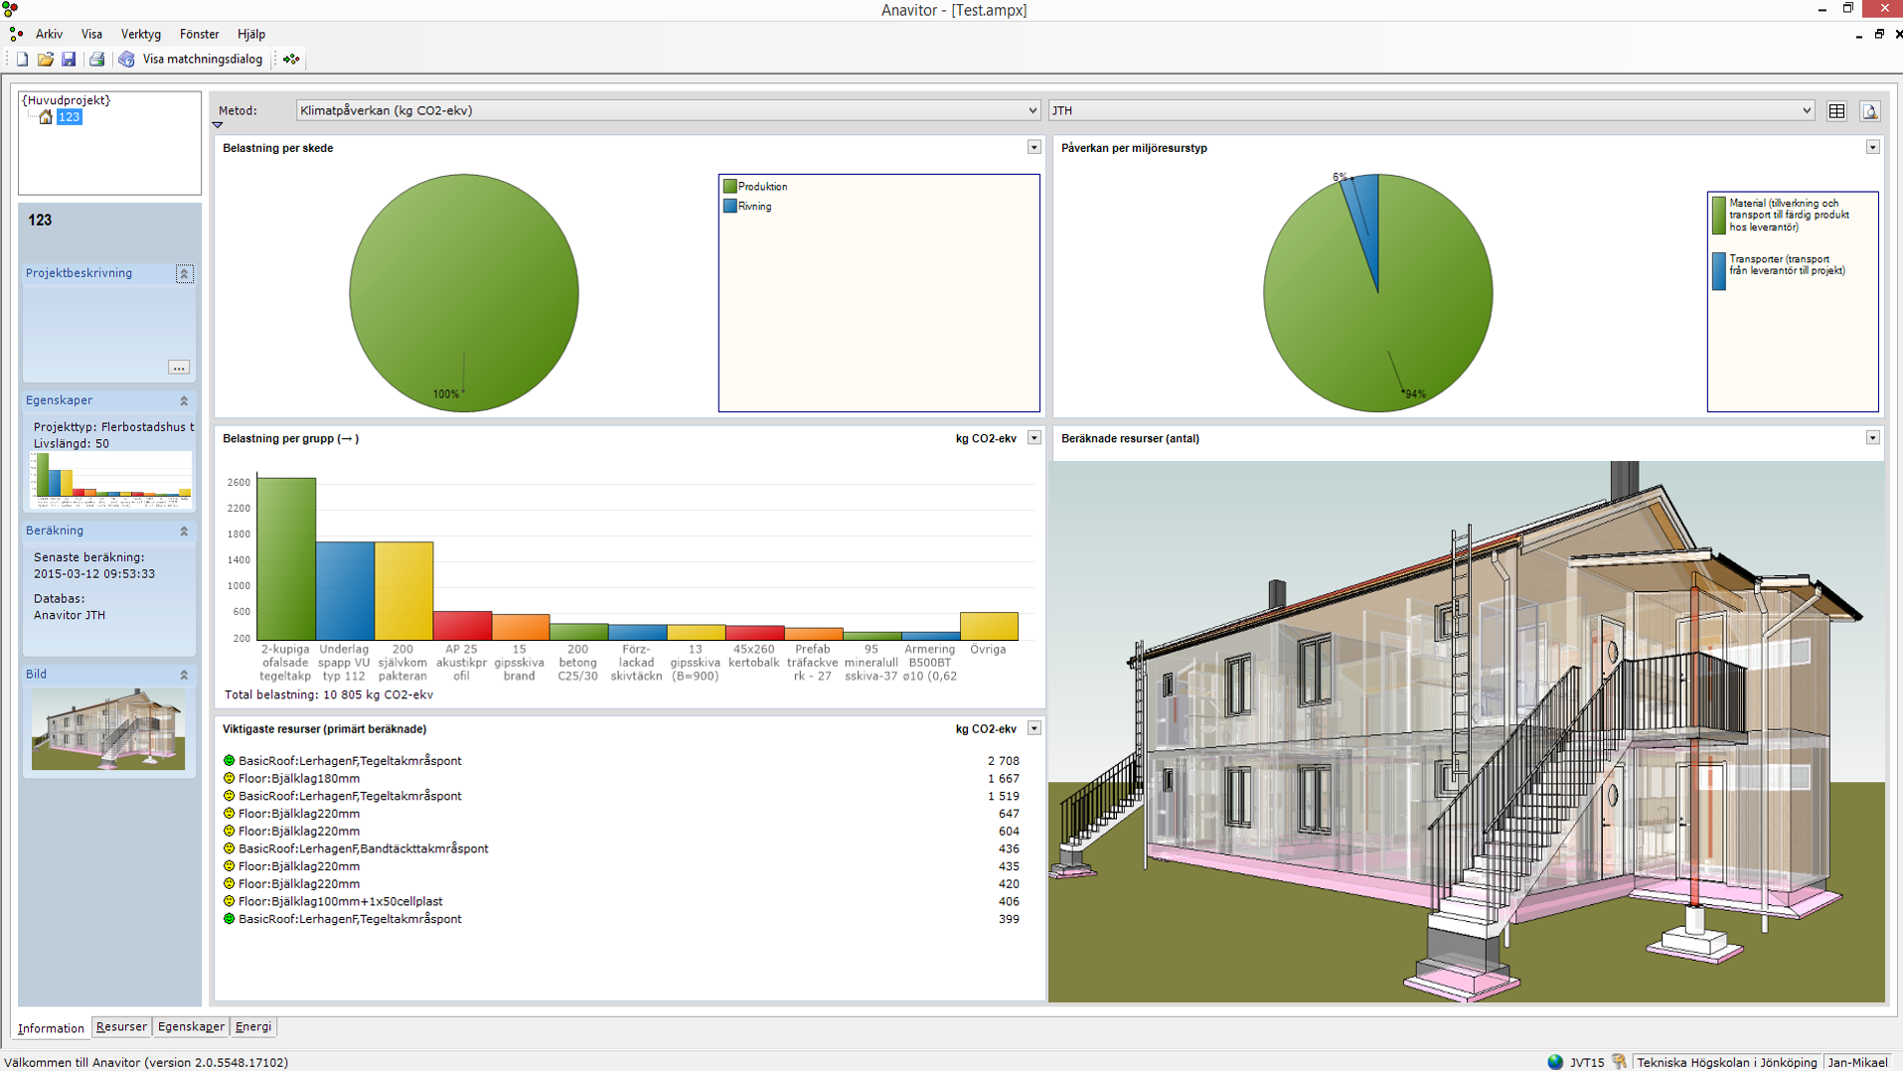Click the globe icon beside JVT15

pyautogui.click(x=1555, y=1062)
